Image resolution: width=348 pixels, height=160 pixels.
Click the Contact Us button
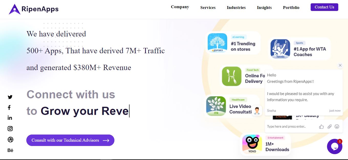[x=324, y=7]
